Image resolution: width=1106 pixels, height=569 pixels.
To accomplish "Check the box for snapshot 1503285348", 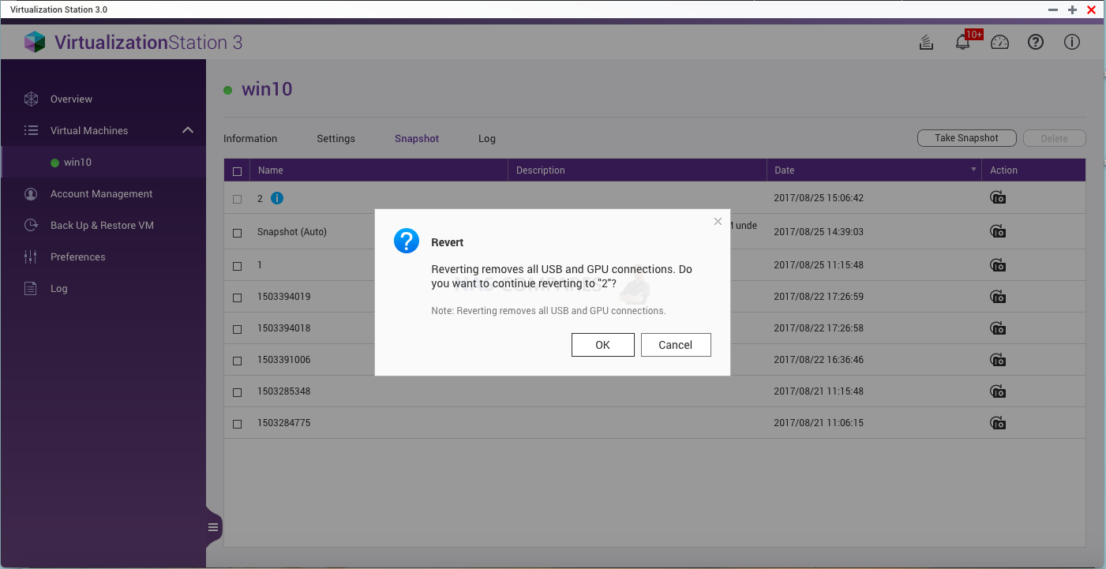I will coord(237,392).
